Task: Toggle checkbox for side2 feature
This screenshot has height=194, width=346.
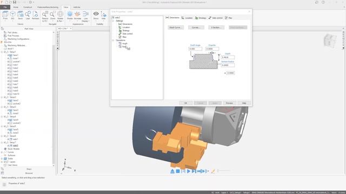Action: [8, 145]
